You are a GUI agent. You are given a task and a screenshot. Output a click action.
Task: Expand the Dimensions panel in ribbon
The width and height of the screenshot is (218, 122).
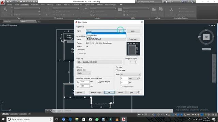pos(60,18)
